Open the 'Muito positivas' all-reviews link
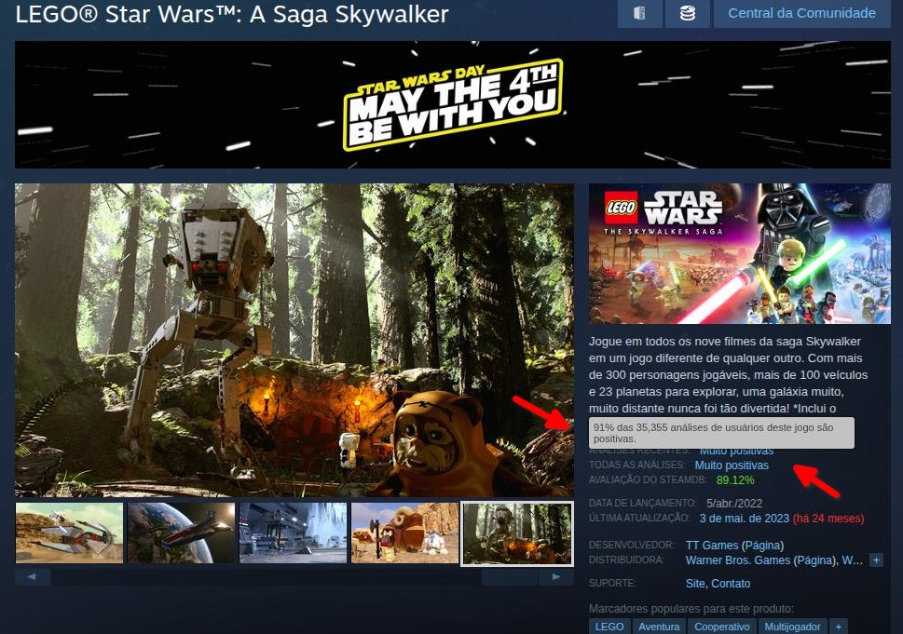The height and width of the screenshot is (634, 903). [x=732, y=465]
